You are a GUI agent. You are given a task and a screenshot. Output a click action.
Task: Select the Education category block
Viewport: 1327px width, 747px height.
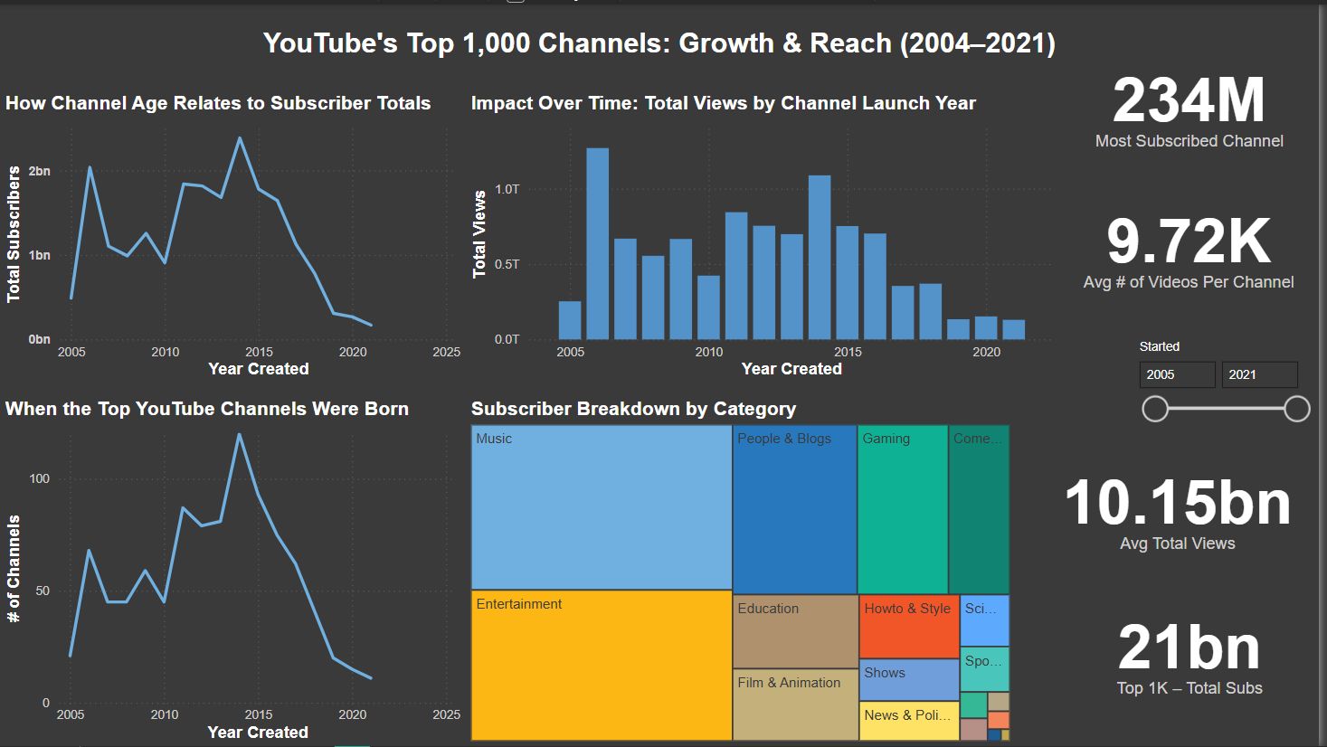coord(794,629)
